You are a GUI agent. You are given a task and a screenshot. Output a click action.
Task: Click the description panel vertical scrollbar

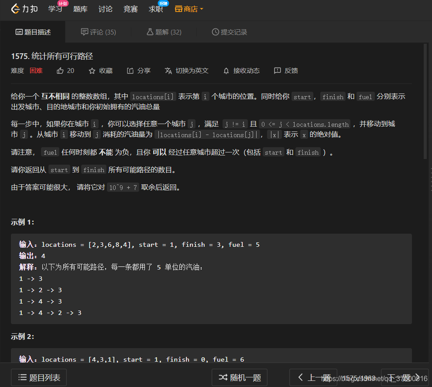425,101
